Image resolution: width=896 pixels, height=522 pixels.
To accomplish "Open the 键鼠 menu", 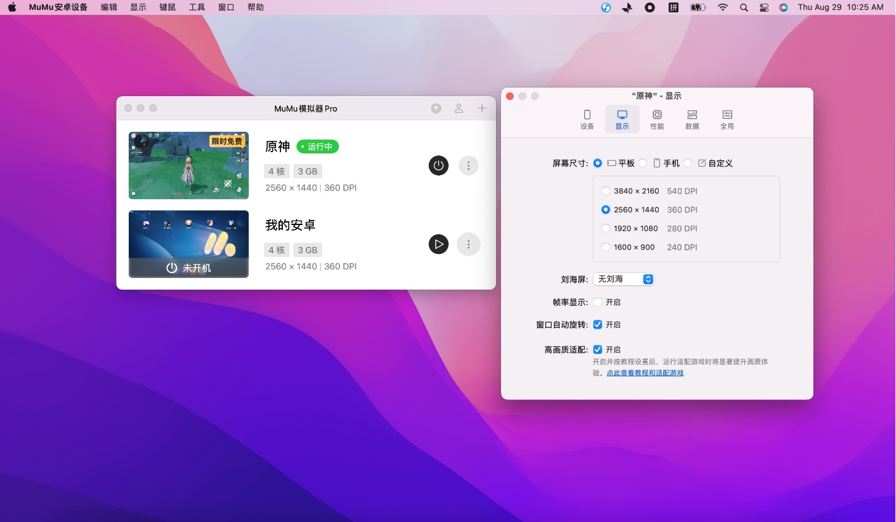I will click(168, 7).
